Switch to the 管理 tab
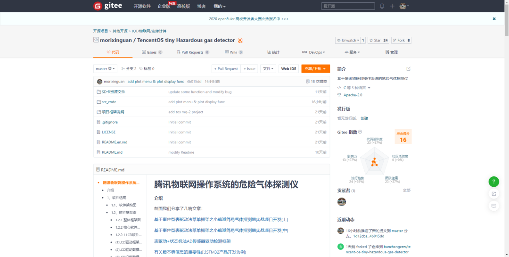Image resolution: width=509 pixels, height=257 pixels. pos(392,52)
